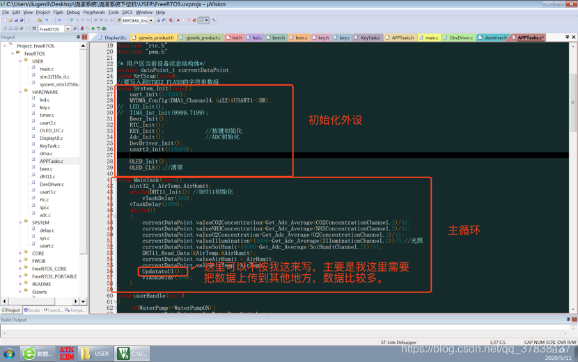Open main.c in the project tree
Image resolution: width=578 pixels, height=362 pixels.
pyautogui.click(x=47, y=69)
